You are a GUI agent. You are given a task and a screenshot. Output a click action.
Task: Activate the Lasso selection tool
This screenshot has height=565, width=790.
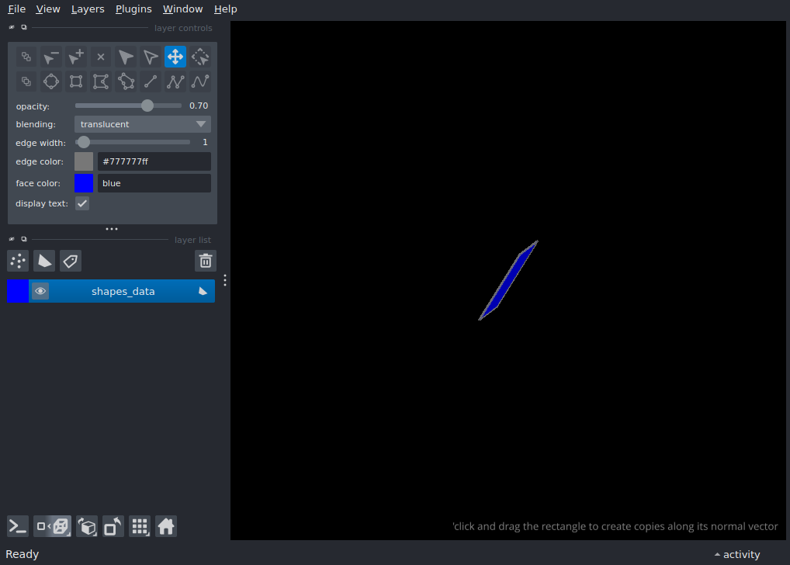125,81
